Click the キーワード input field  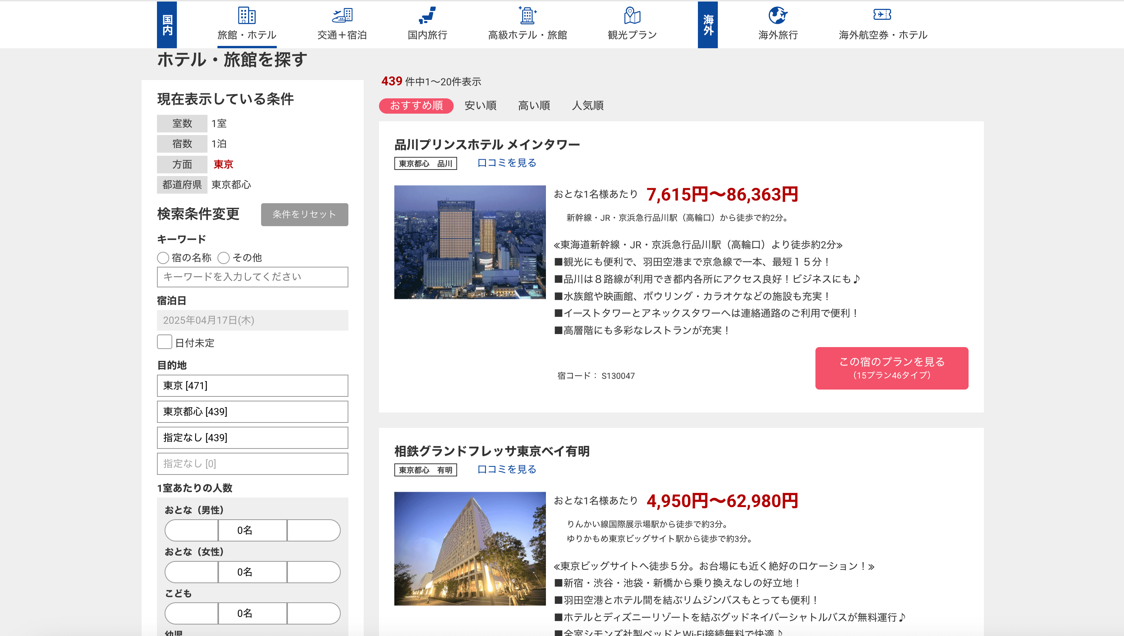[x=252, y=277]
